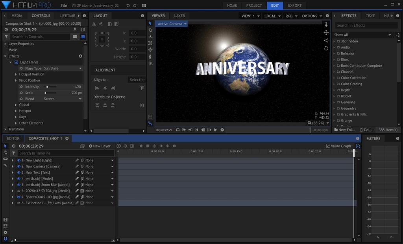The width and height of the screenshot is (403, 244).
Task: Click the Value Graph button
Action: pyautogui.click(x=338, y=146)
